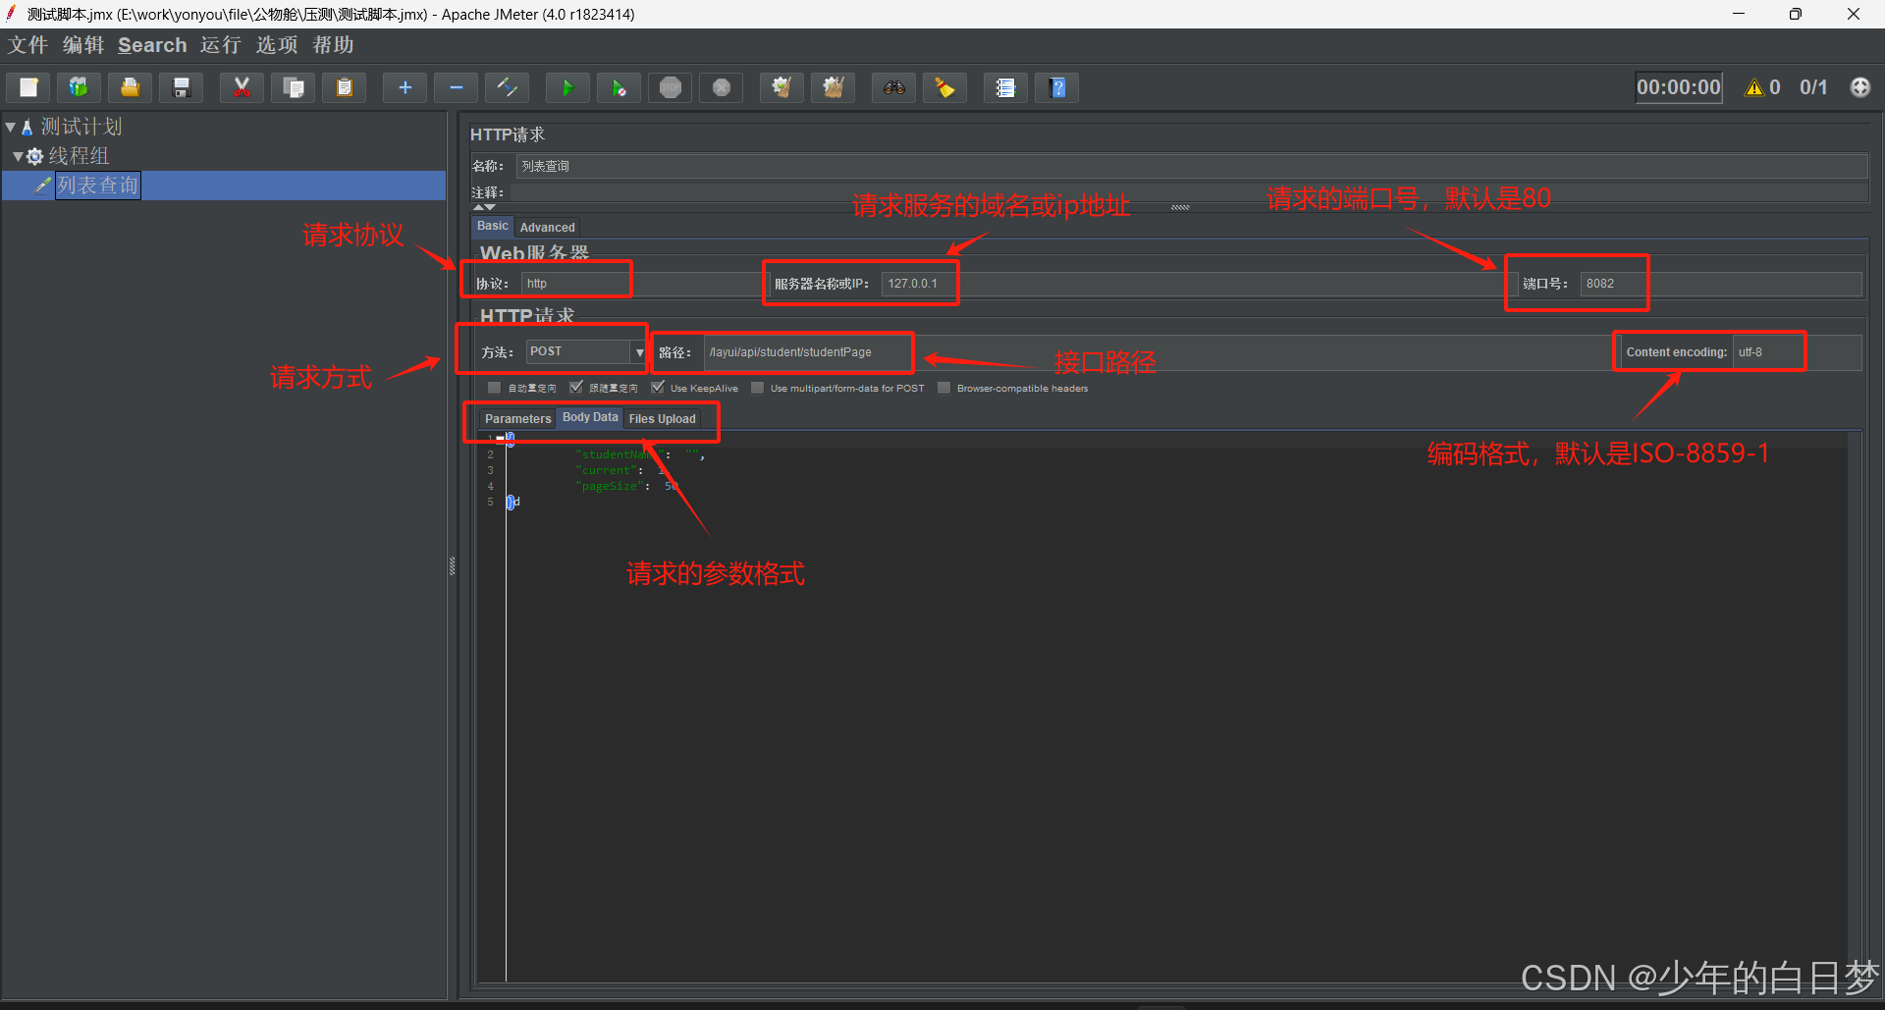Image resolution: width=1885 pixels, height=1010 pixels.
Task: Switch to the Files Upload tab
Action: click(x=662, y=418)
